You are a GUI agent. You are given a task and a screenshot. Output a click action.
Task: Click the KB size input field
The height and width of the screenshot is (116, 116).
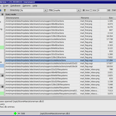[x=102, y=10]
